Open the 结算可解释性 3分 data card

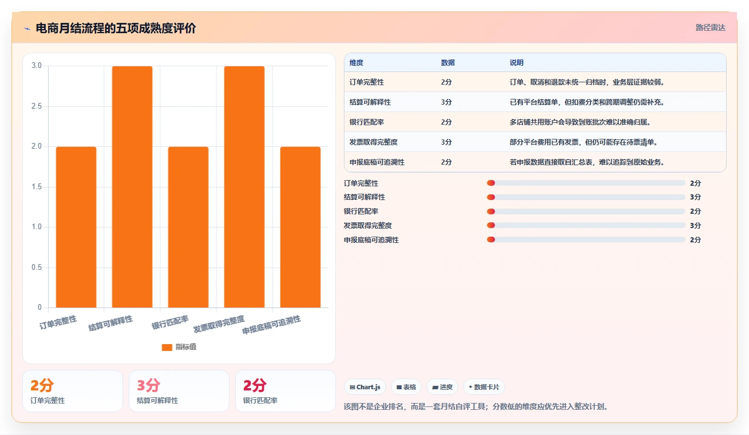point(179,391)
